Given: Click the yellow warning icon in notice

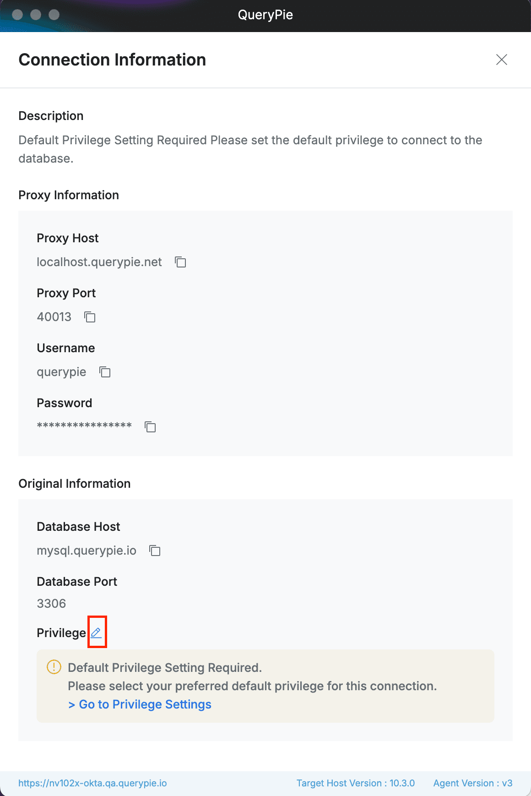Looking at the screenshot, I should [x=54, y=667].
